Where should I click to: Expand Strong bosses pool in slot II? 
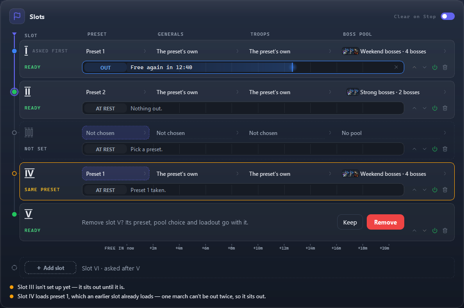coord(395,92)
